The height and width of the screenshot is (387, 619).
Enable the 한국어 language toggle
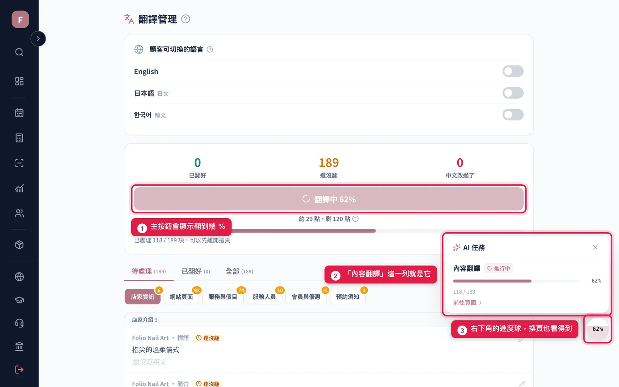tap(513, 115)
